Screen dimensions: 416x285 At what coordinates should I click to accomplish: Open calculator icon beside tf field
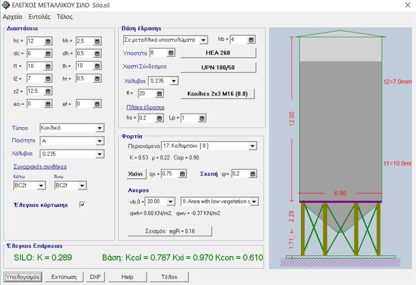click(160, 93)
